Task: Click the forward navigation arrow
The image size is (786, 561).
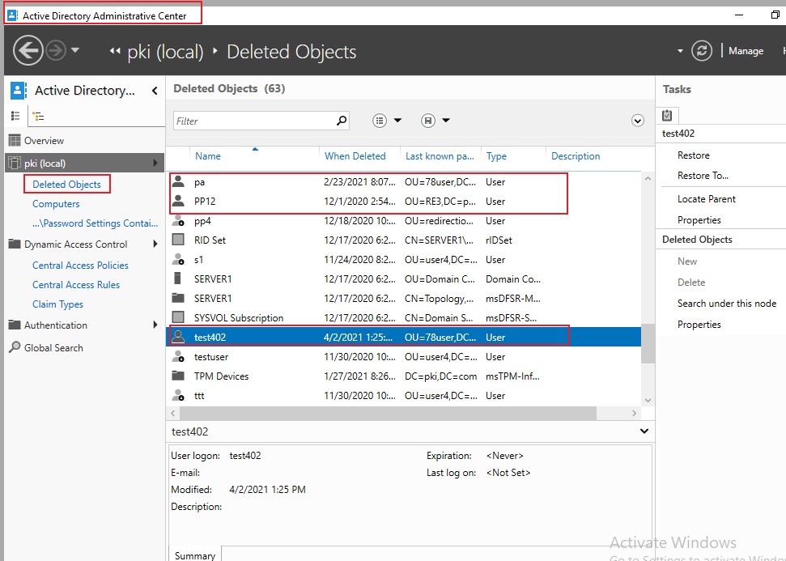Action: pos(56,51)
